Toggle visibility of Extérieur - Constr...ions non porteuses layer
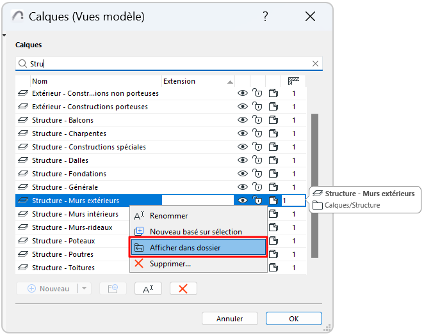Screen dimensions: 424x336 (243, 93)
